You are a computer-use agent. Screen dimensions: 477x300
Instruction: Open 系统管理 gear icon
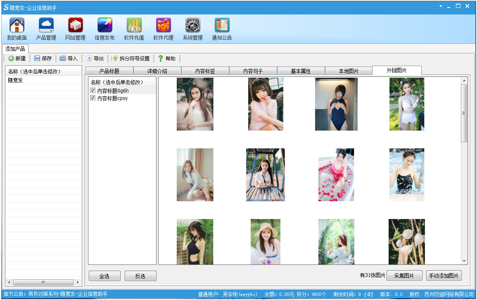[192, 26]
